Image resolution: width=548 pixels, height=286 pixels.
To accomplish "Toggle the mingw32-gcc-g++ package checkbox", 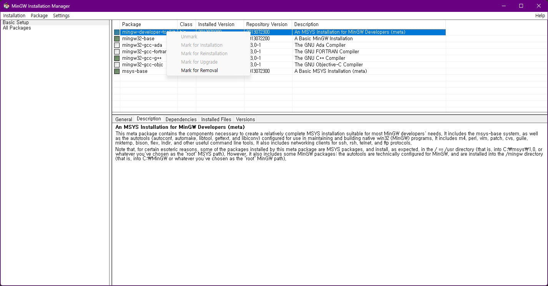I will point(117,58).
